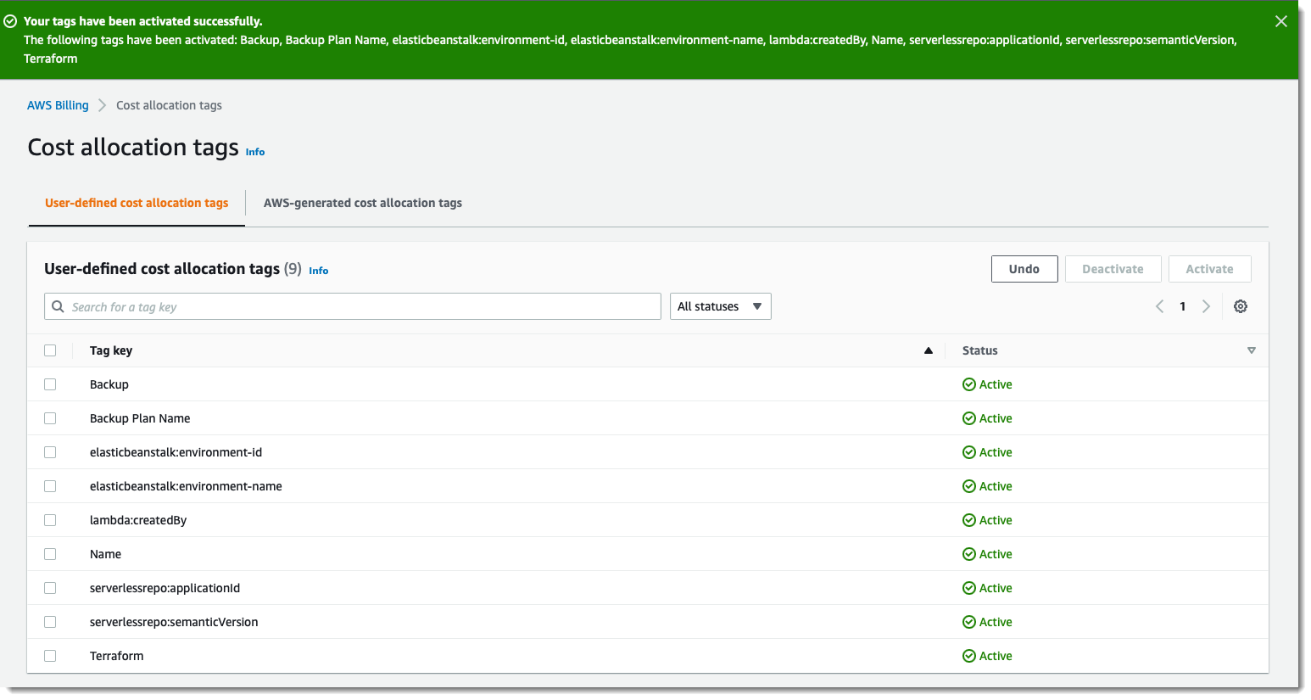Check elasticbeanstalk:environment-name checkbox

click(50, 486)
